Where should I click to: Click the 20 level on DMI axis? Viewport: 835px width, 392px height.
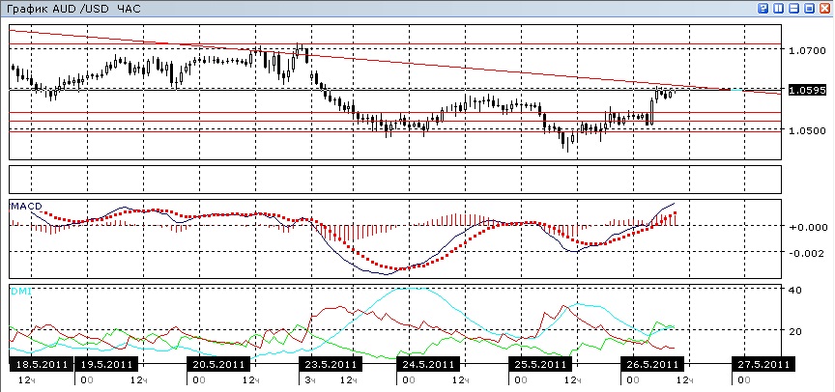point(796,331)
